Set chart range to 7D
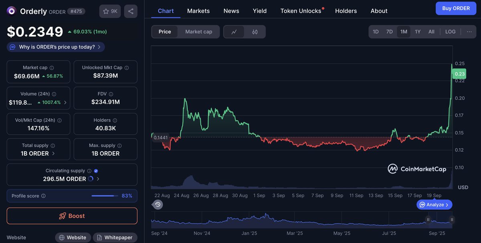Image resolution: width=481 pixels, height=243 pixels. tap(389, 32)
